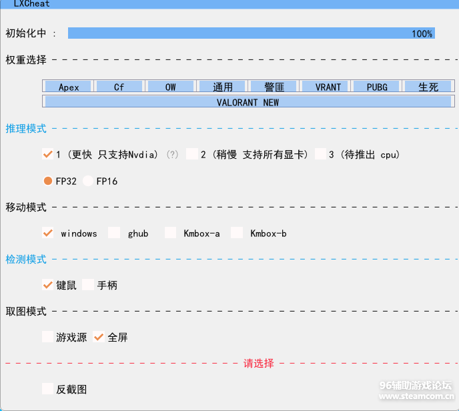Viewport: 459px width, 411px height.
Task: Tick the Kmbox-b movement checkbox
Action: click(x=237, y=233)
